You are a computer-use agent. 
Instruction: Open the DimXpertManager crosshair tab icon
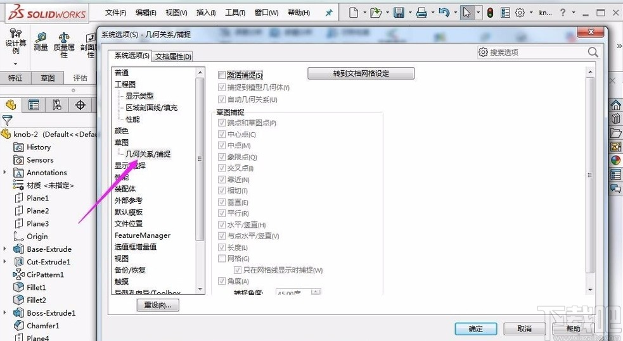point(80,105)
